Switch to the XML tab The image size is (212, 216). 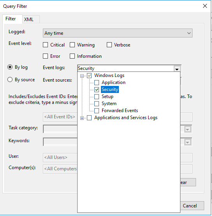31,19
